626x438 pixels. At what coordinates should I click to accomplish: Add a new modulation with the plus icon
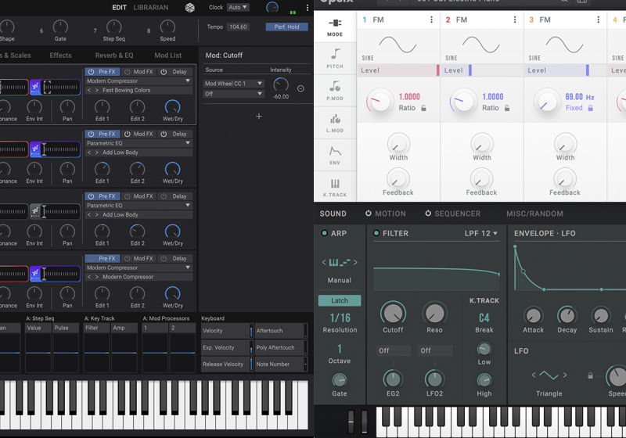(x=259, y=117)
